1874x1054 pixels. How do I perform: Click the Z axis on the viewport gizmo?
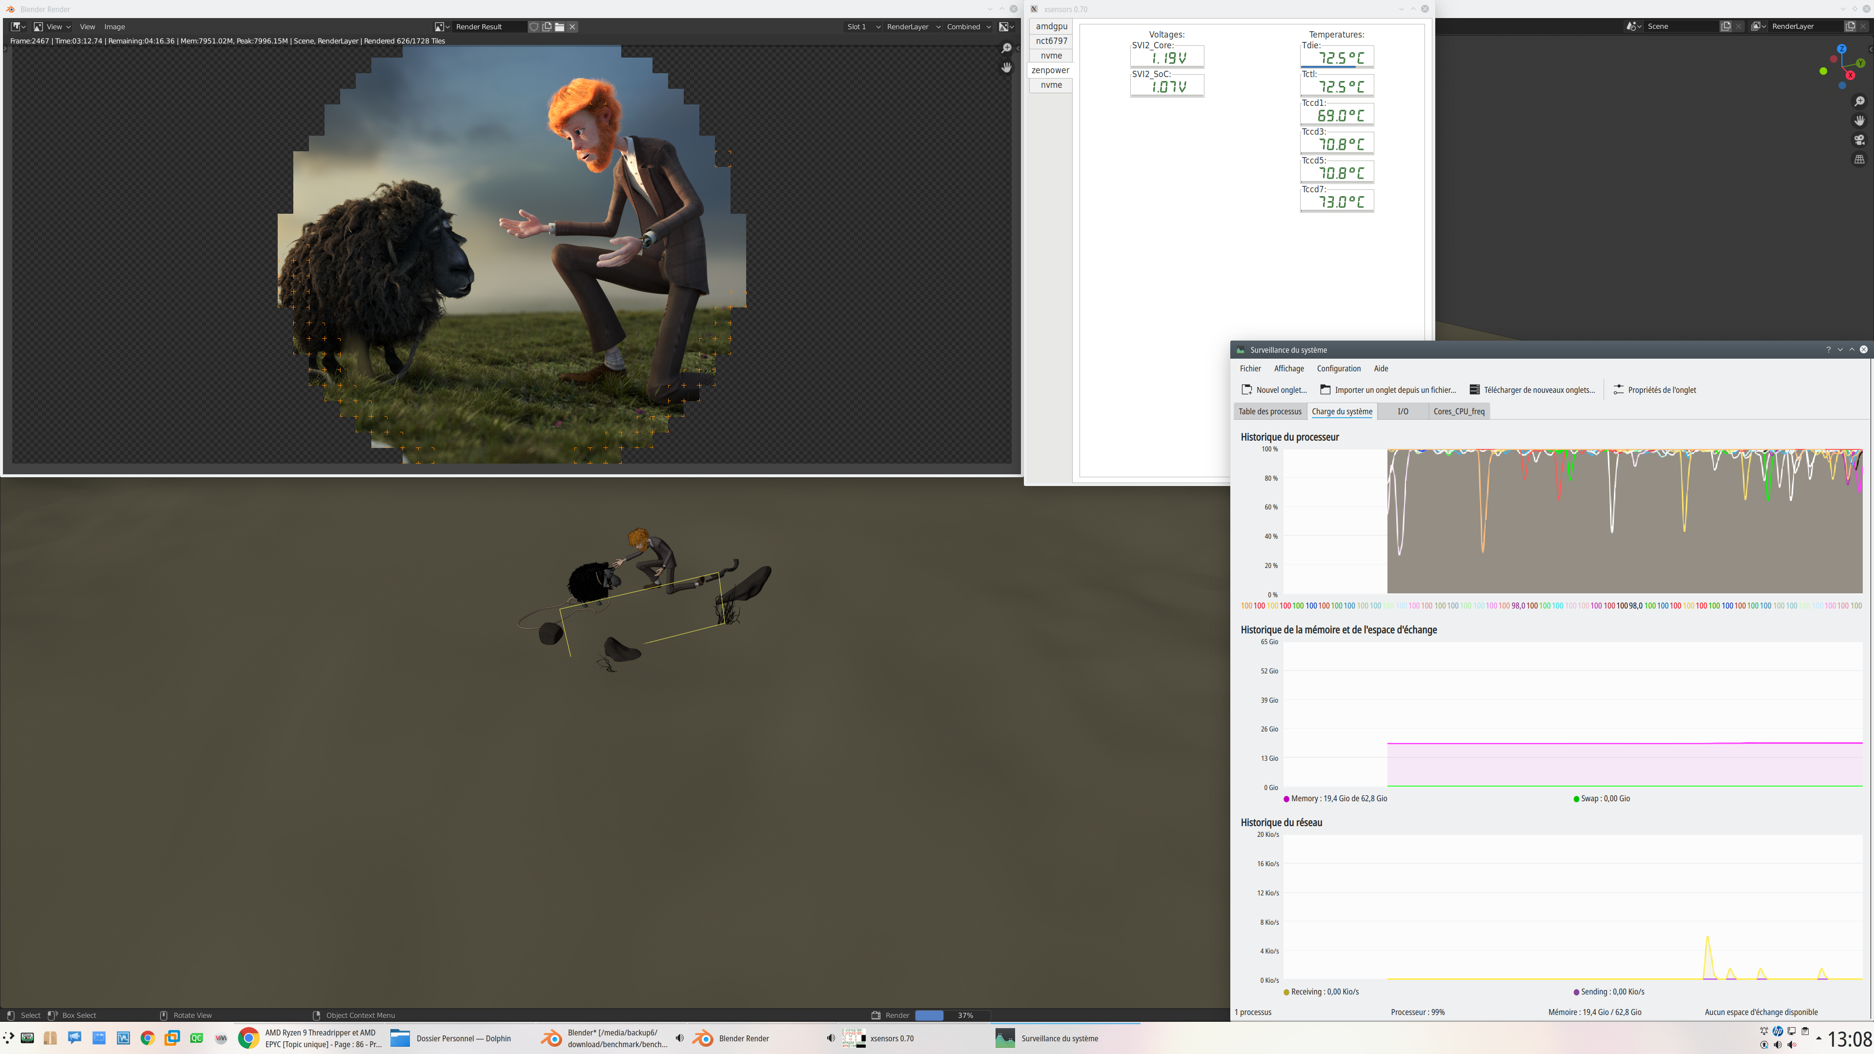(1842, 49)
